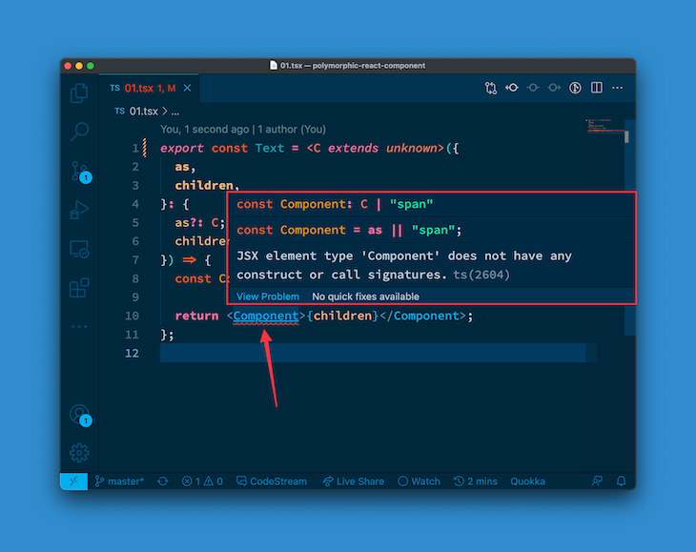
Task: Toggle the Watch status bar item
Action: [419, 481]
